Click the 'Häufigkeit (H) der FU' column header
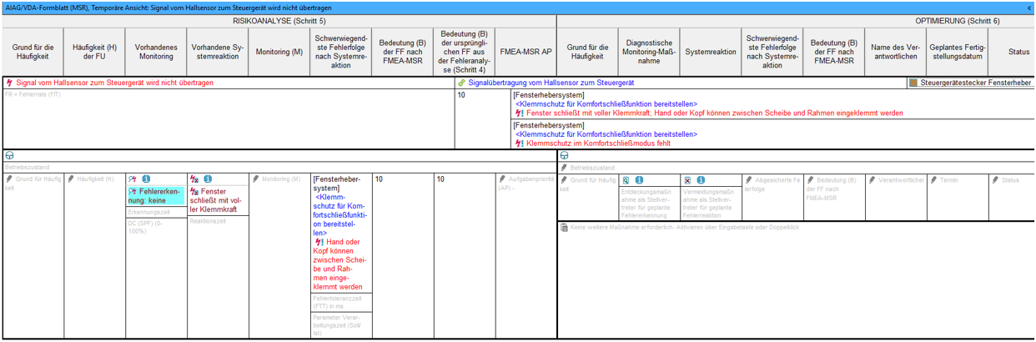 coord(95,52)
